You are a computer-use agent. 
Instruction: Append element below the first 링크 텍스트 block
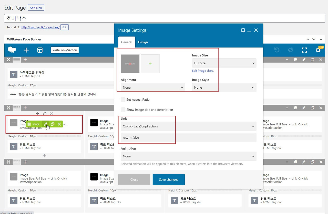click(44, 156)
